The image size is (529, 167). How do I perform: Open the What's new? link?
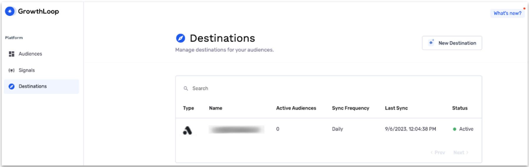pyautogui.click(x=507, y=13)
